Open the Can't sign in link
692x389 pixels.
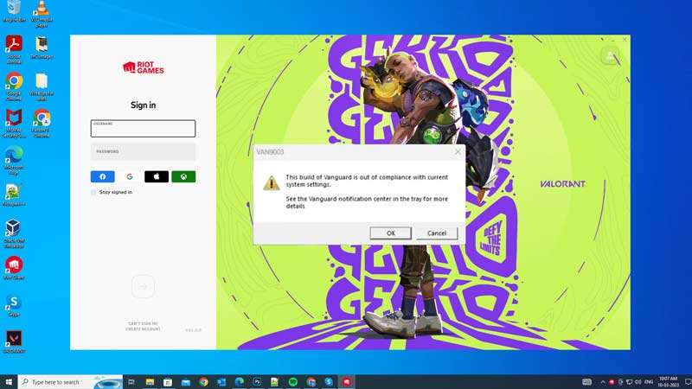coord(143,323)
